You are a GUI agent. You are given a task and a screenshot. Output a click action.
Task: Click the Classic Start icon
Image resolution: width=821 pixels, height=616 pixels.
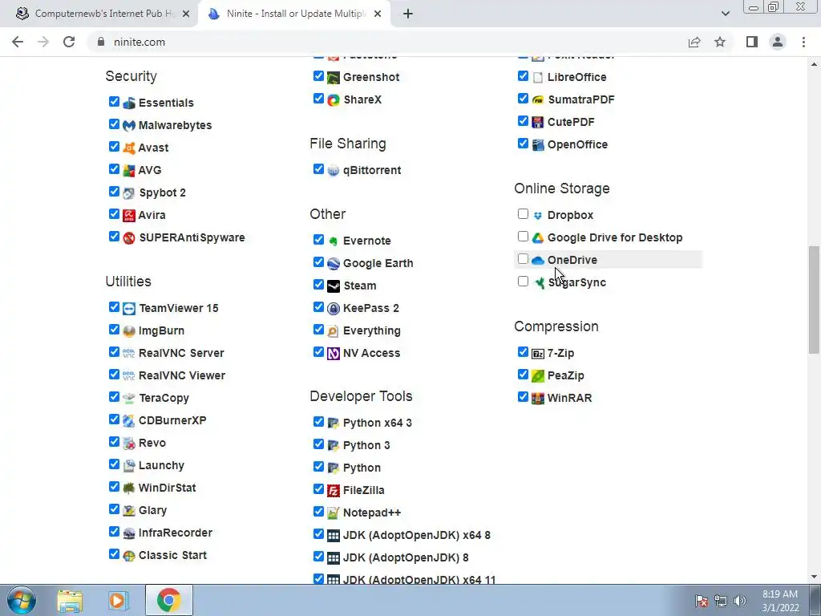click(129, 556)
